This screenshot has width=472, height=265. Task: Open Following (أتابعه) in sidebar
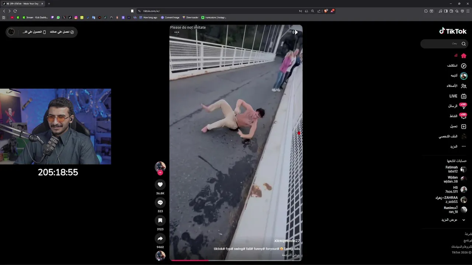point(458,76)
